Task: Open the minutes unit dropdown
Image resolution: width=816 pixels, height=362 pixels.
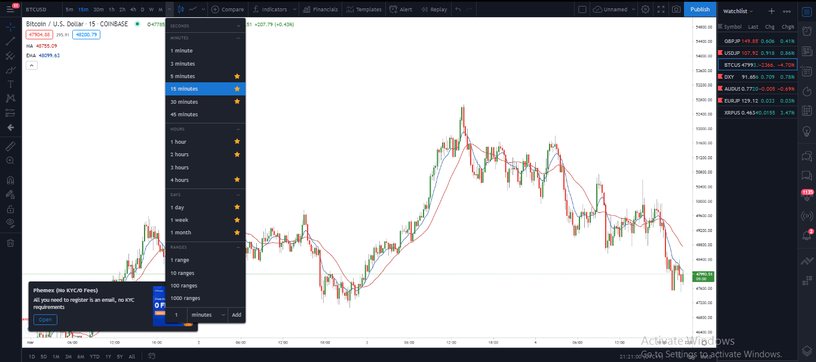Action: 208,315
